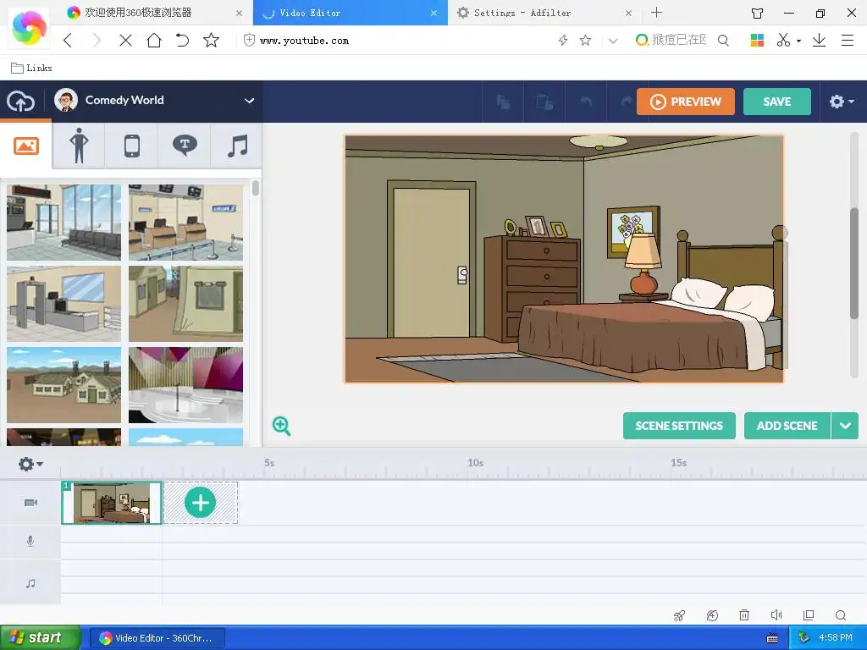Expand the ADD SCENE dropdown arrow

click(x=845, y=426)
